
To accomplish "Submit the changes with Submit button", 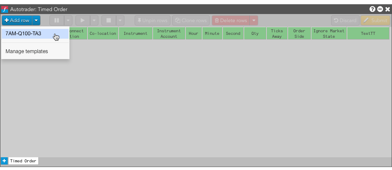I will pyautogui.click(x=375, y=20).
